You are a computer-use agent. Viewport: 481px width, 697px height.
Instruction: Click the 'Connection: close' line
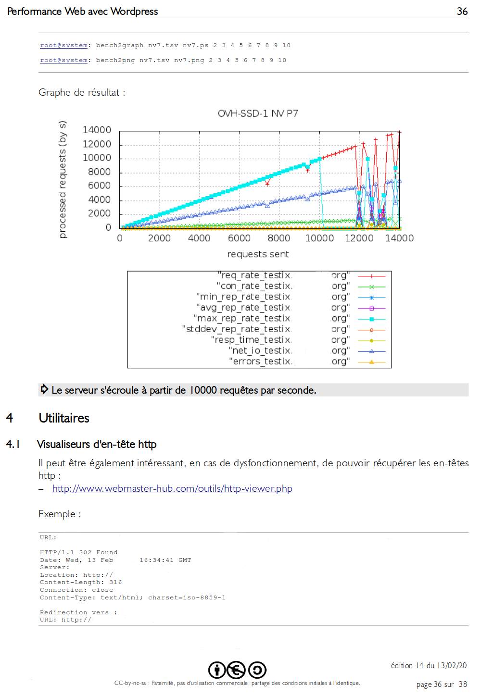tap(76, 590)
